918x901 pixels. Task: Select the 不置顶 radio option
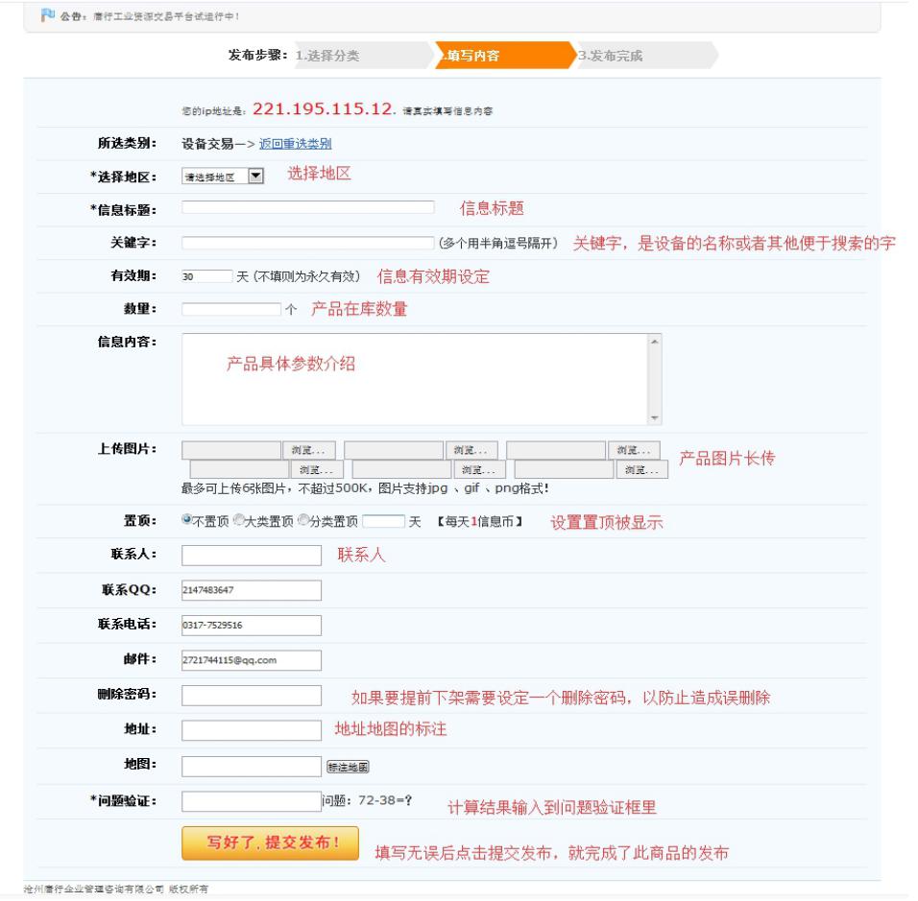187,521
